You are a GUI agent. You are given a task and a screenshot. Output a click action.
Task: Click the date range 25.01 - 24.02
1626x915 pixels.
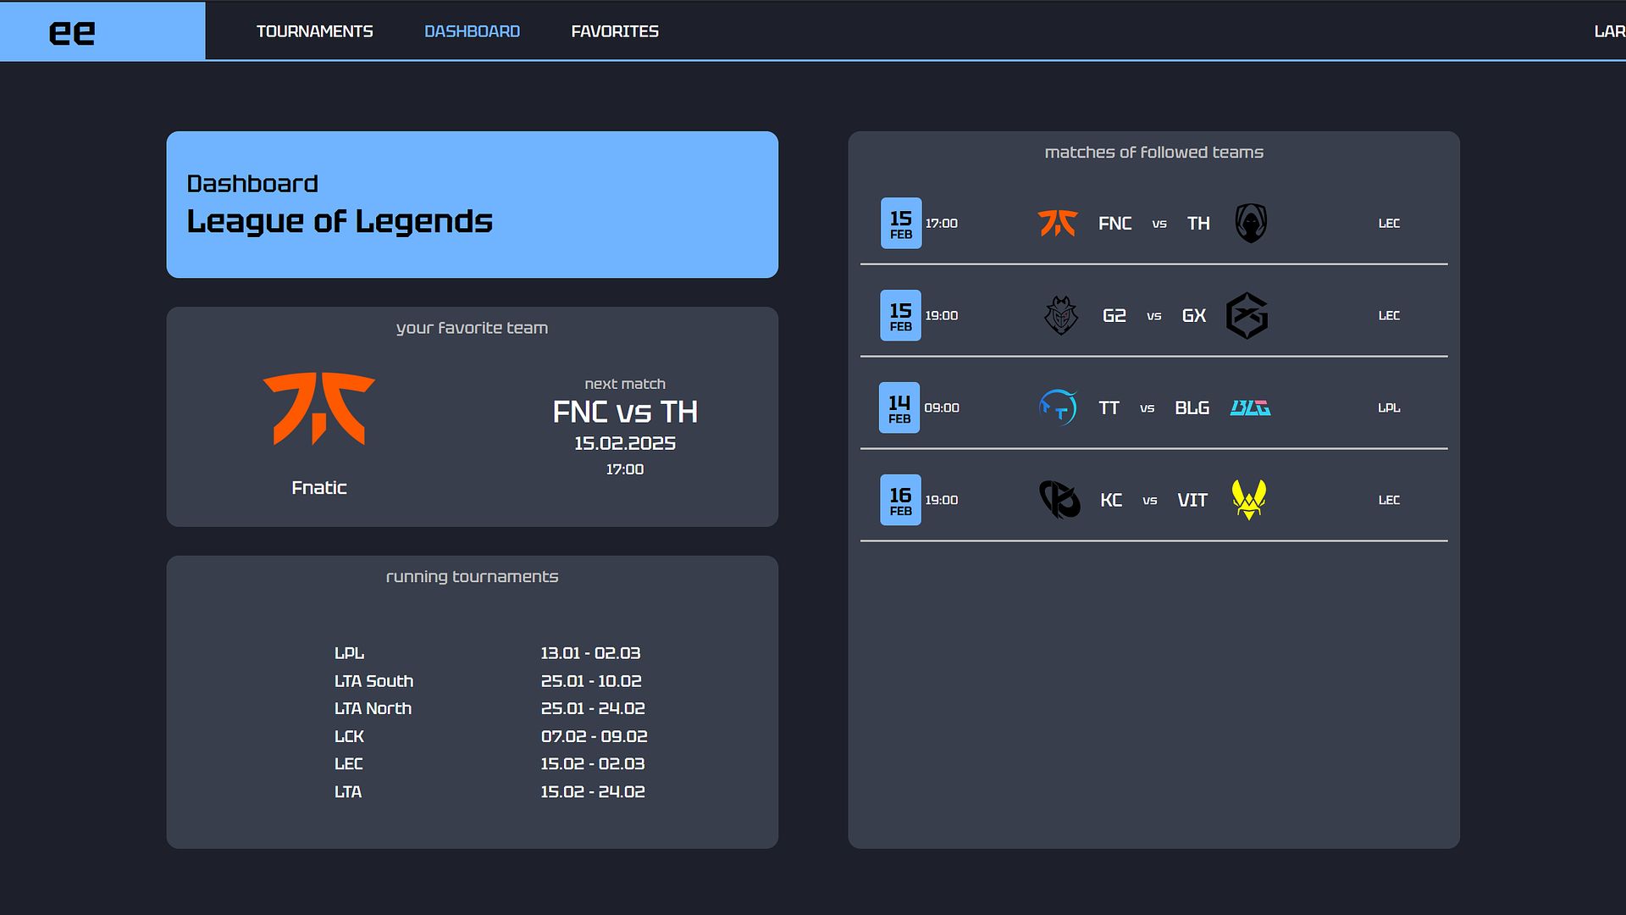pyautogui.click(x=593, y=708)
